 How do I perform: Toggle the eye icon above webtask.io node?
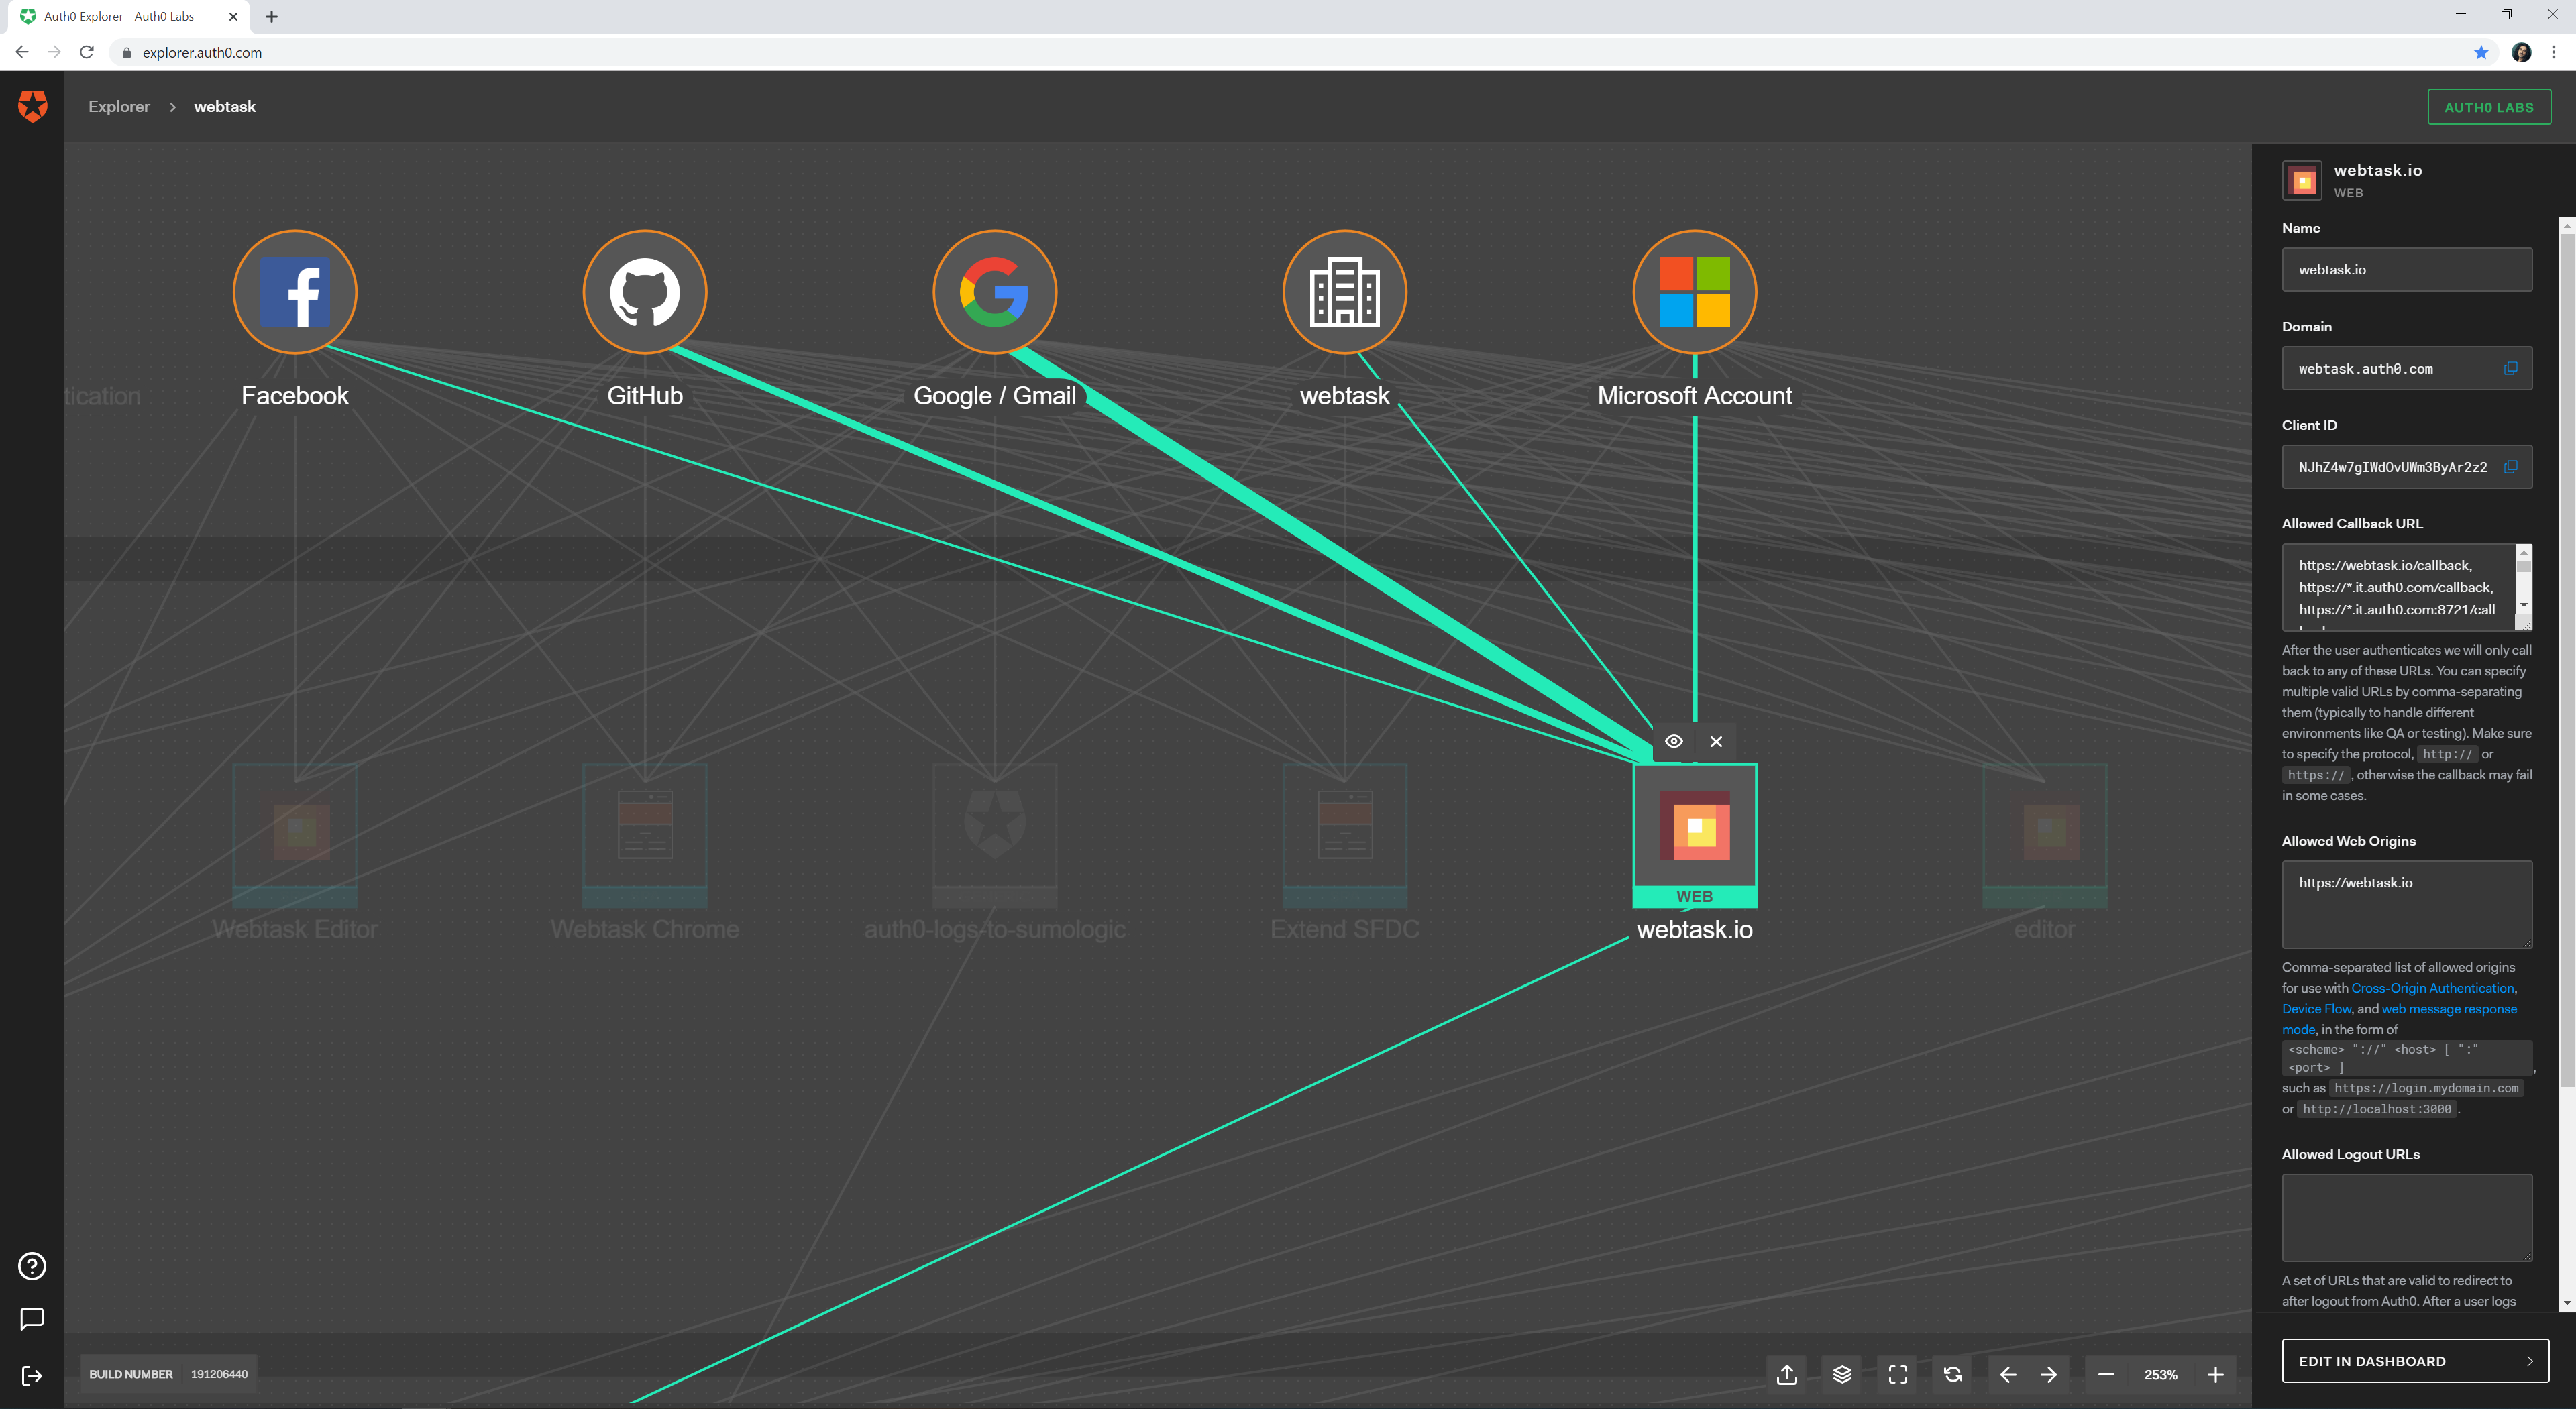pyautogui.click(x=1675, y=741)
